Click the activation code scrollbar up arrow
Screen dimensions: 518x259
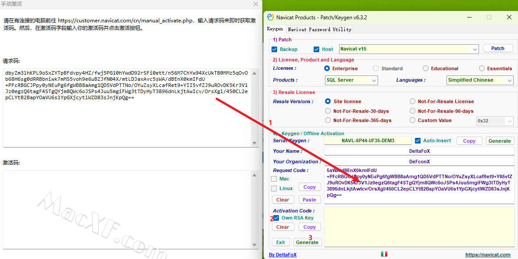(254, 175)
